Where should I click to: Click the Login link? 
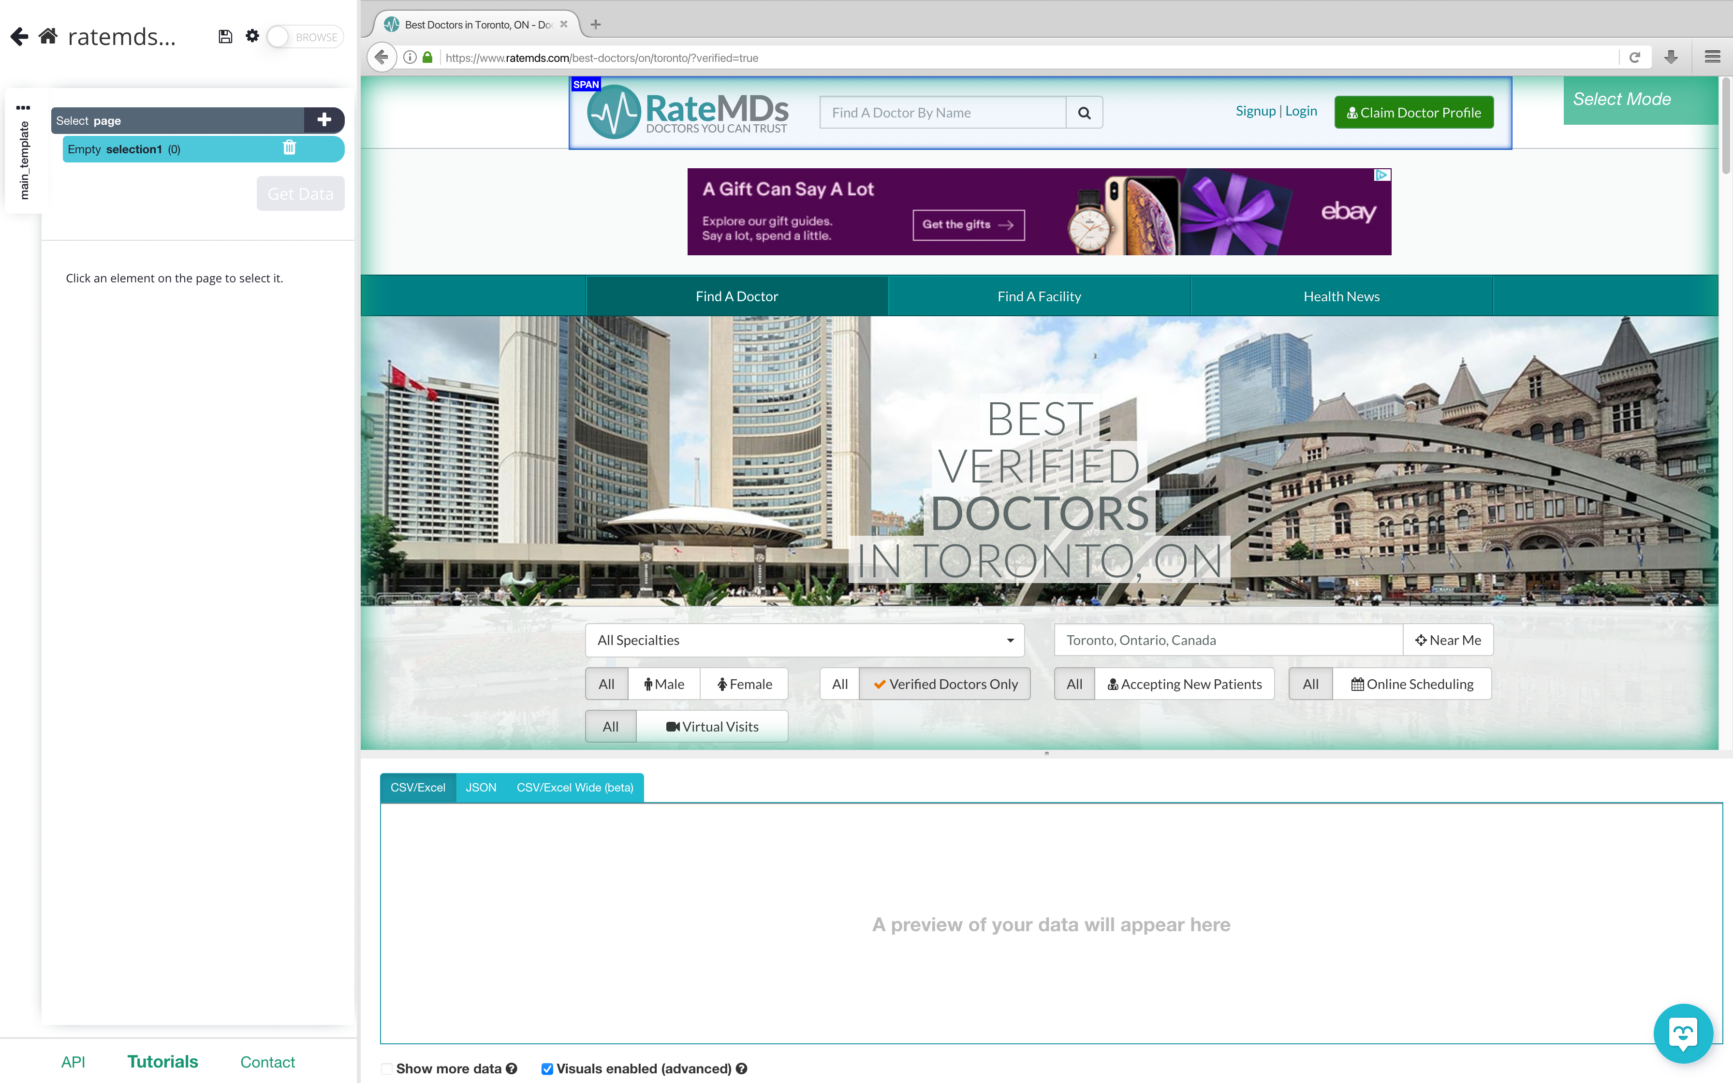pyautogui.click(x=1300, y=111)
